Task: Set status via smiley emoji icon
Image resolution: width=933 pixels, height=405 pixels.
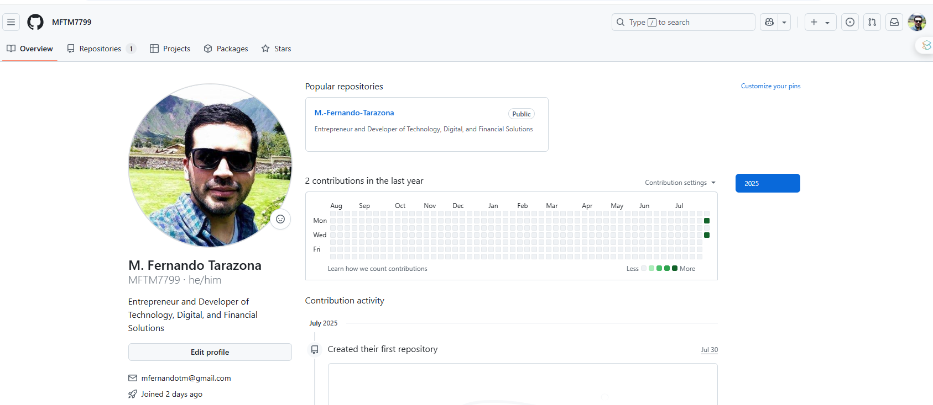Action: tap(280, 219)
